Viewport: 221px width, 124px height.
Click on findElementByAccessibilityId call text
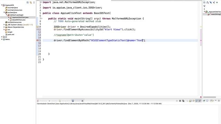click(83, 30)
